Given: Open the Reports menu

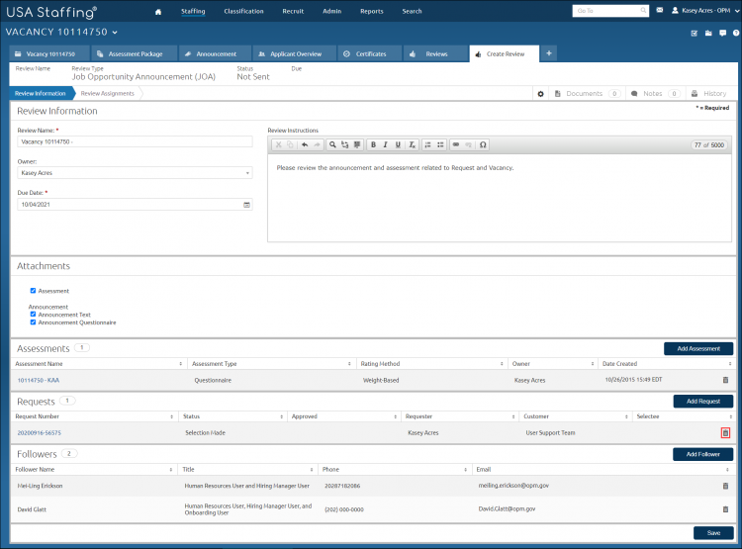Looking at the screenshot, I should [x=371, y=11].
